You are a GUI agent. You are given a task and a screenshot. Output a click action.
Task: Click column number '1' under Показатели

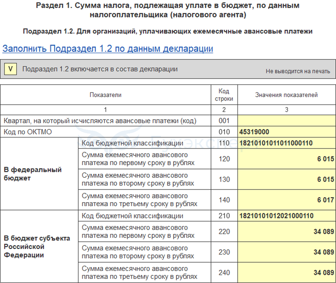point(105,110)
